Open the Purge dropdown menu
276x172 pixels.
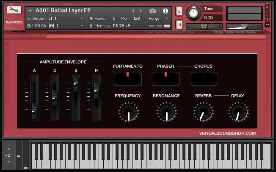coord(158,19)
